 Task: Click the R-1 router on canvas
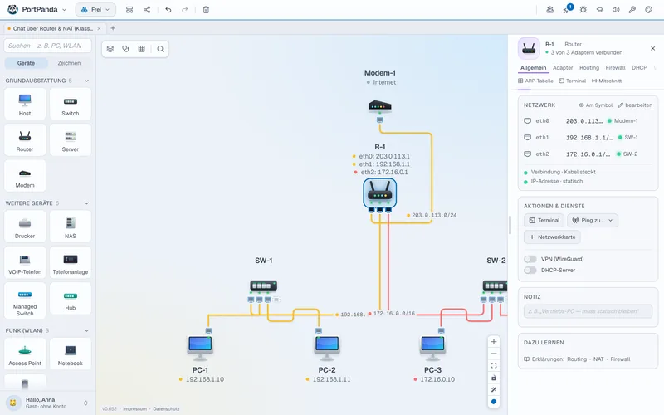click(x=380, y=193)
